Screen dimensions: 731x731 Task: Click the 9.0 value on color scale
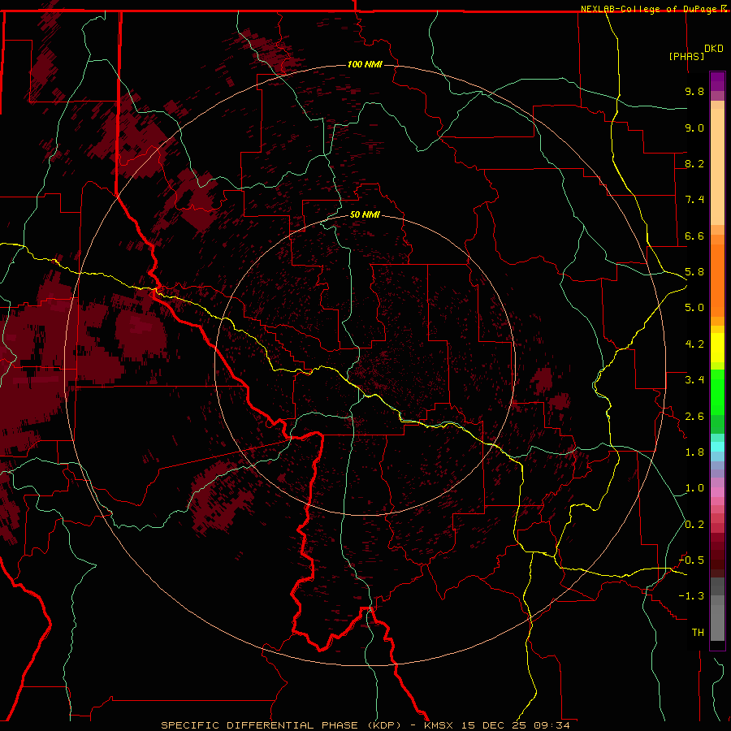(694, 128)
